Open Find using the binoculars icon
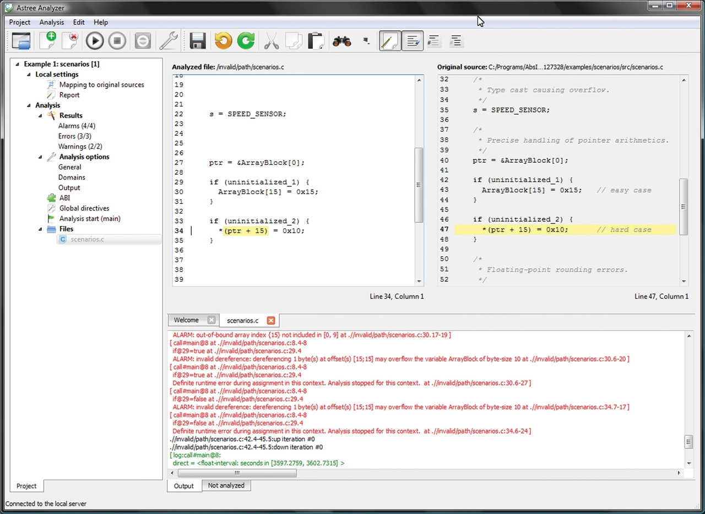This screenshot has height=514, width=705. click(341, 41)
